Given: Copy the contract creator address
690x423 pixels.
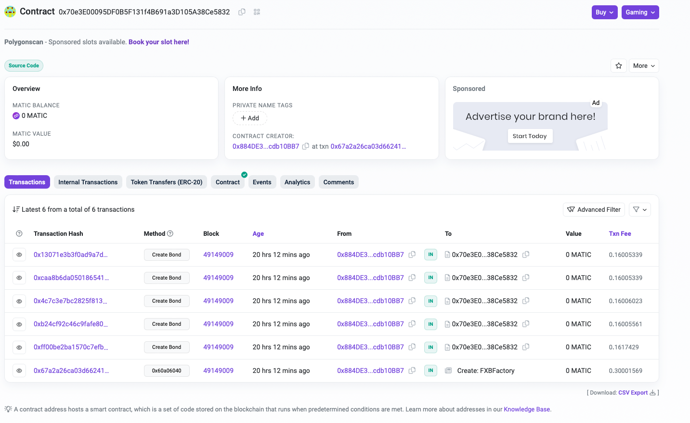Looking at the screenshot, I should tap(305, 146).
